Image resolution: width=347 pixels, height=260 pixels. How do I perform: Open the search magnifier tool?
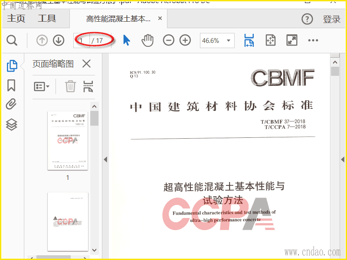tap(12, 40)
